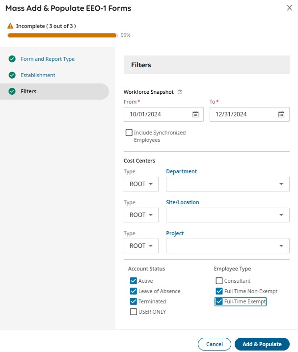Click the Cancel button
298x352 pixels.
pos(215,344)
